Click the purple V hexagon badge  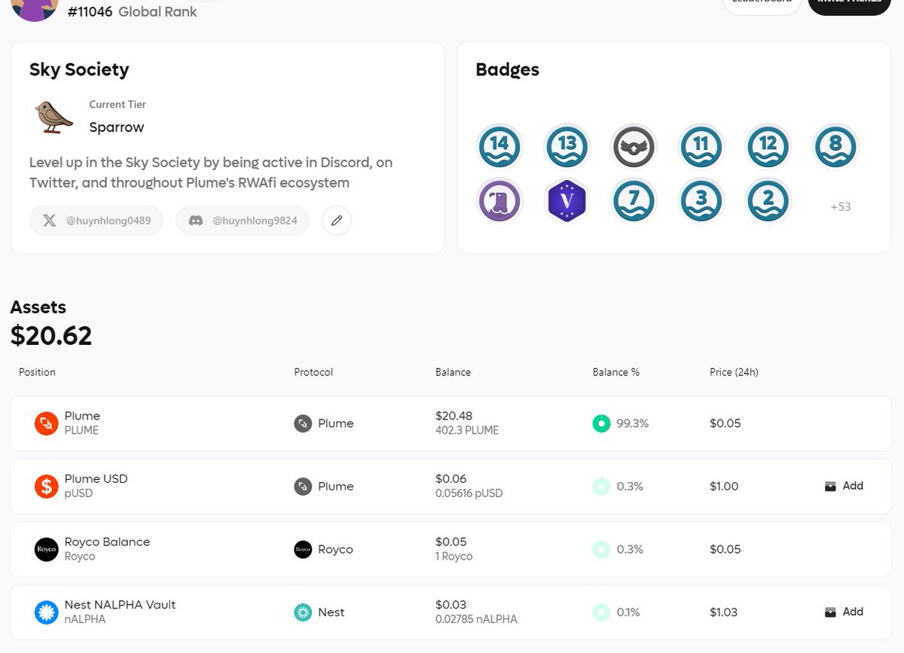567,201
